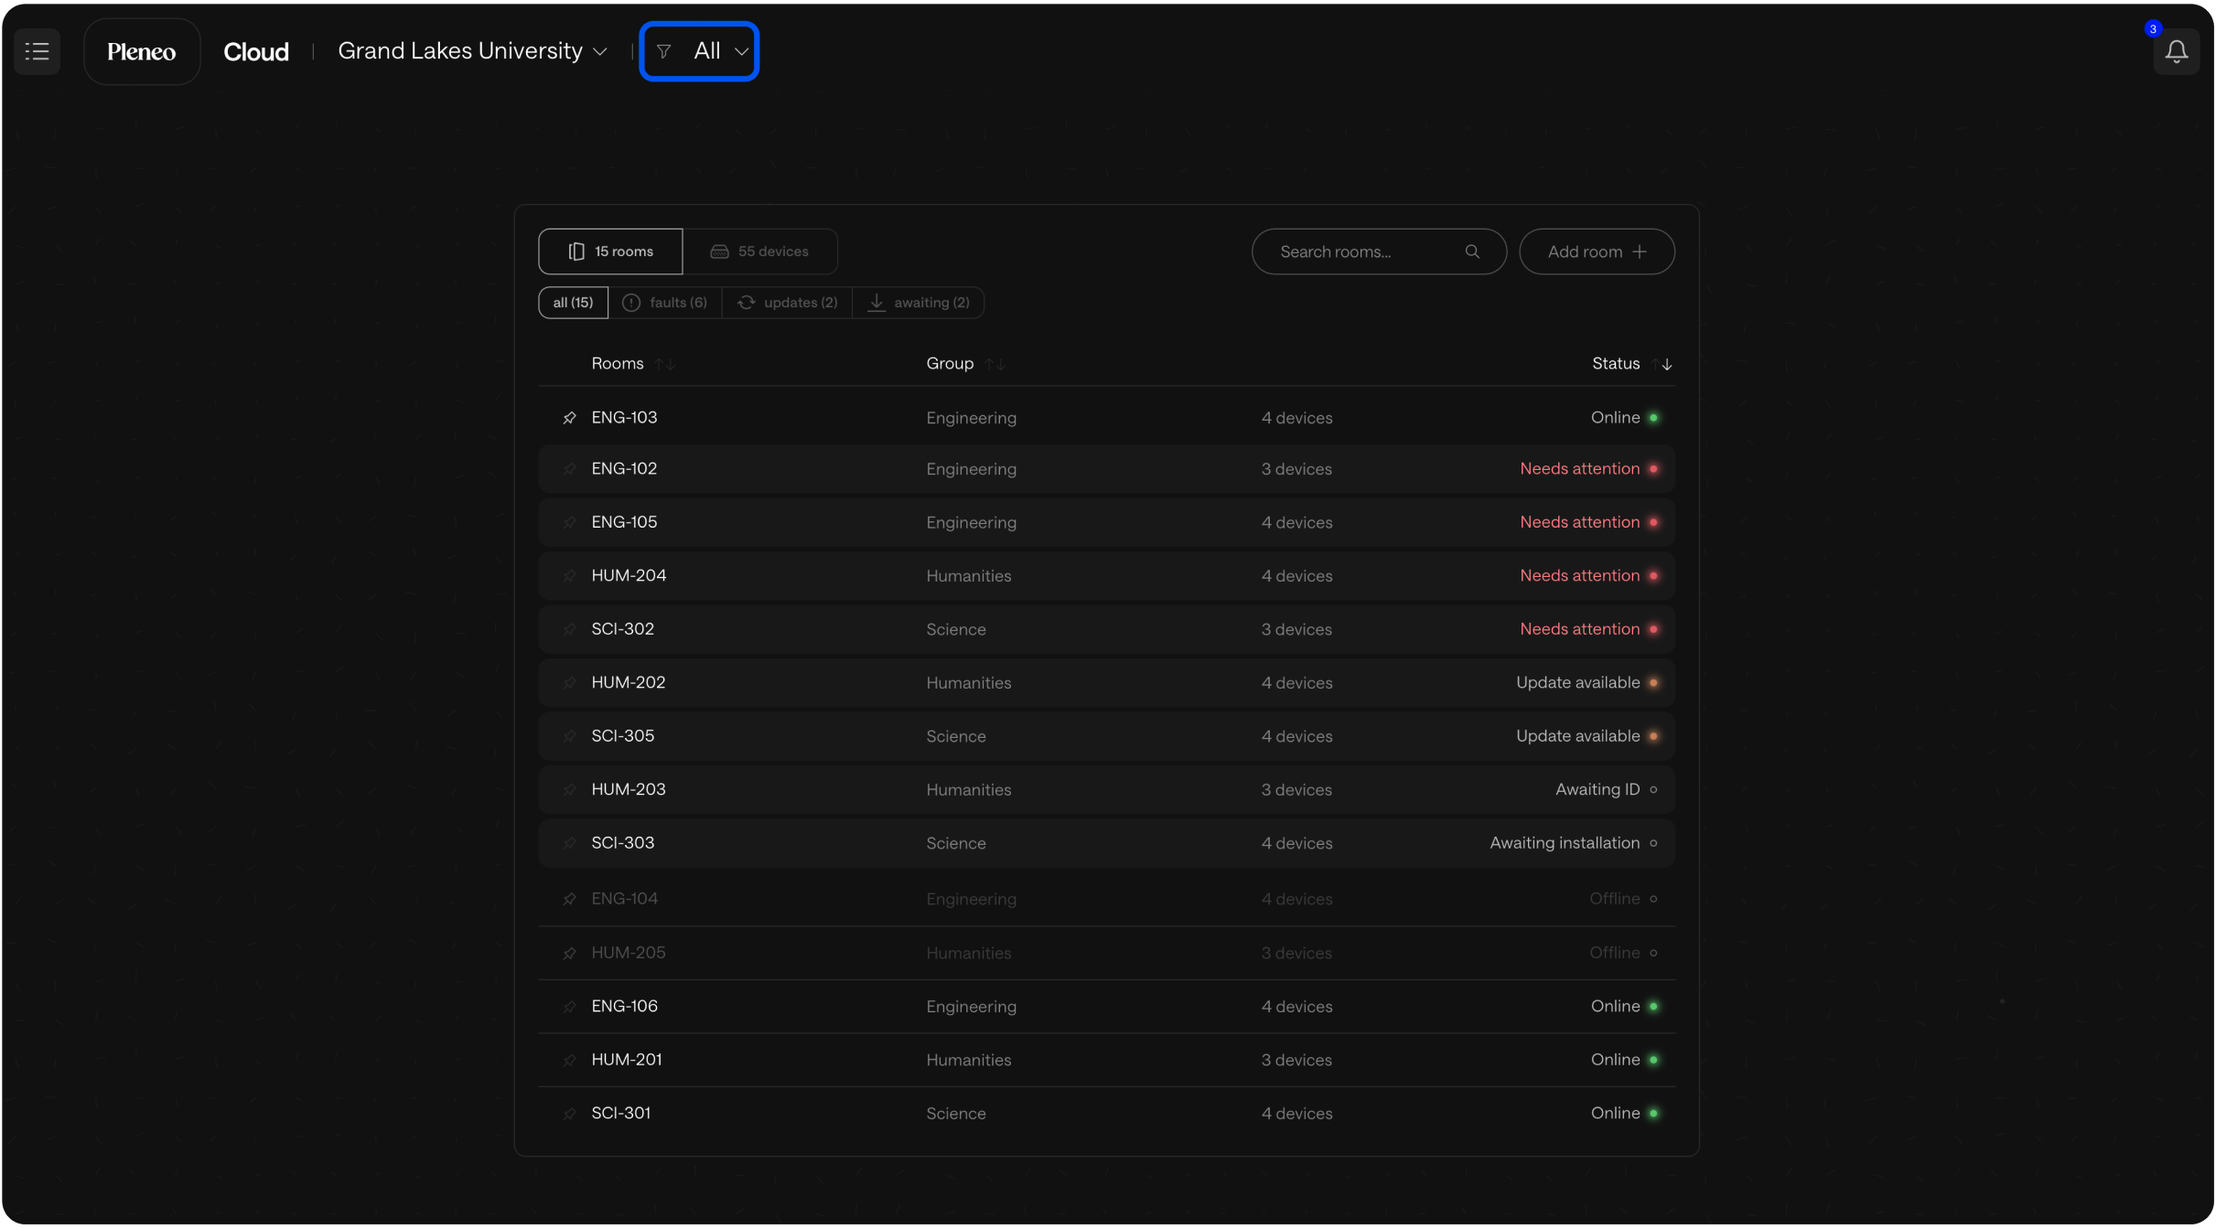
Task: Select the faults (6) filter tab
Action: click(665, 303)
